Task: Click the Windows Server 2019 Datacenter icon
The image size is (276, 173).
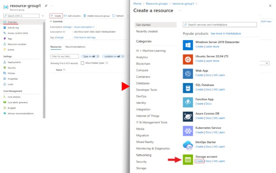Action: point(188,45)
